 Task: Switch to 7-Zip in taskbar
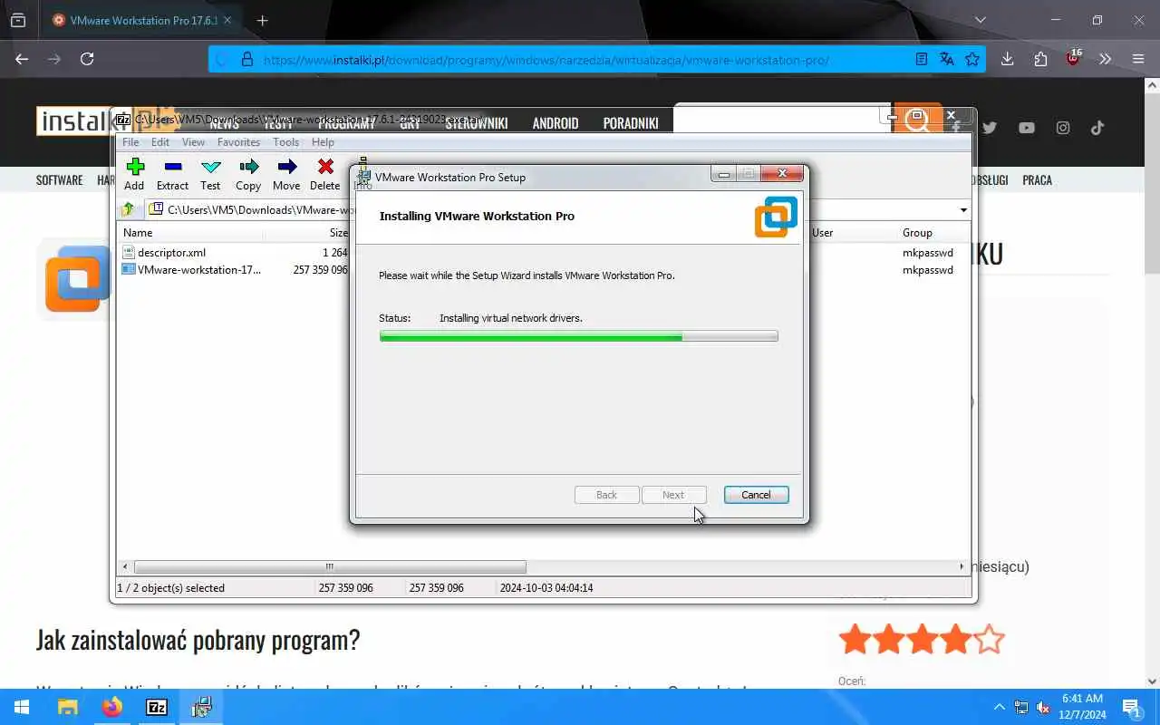pyautogui.click(x=157, y=707)
